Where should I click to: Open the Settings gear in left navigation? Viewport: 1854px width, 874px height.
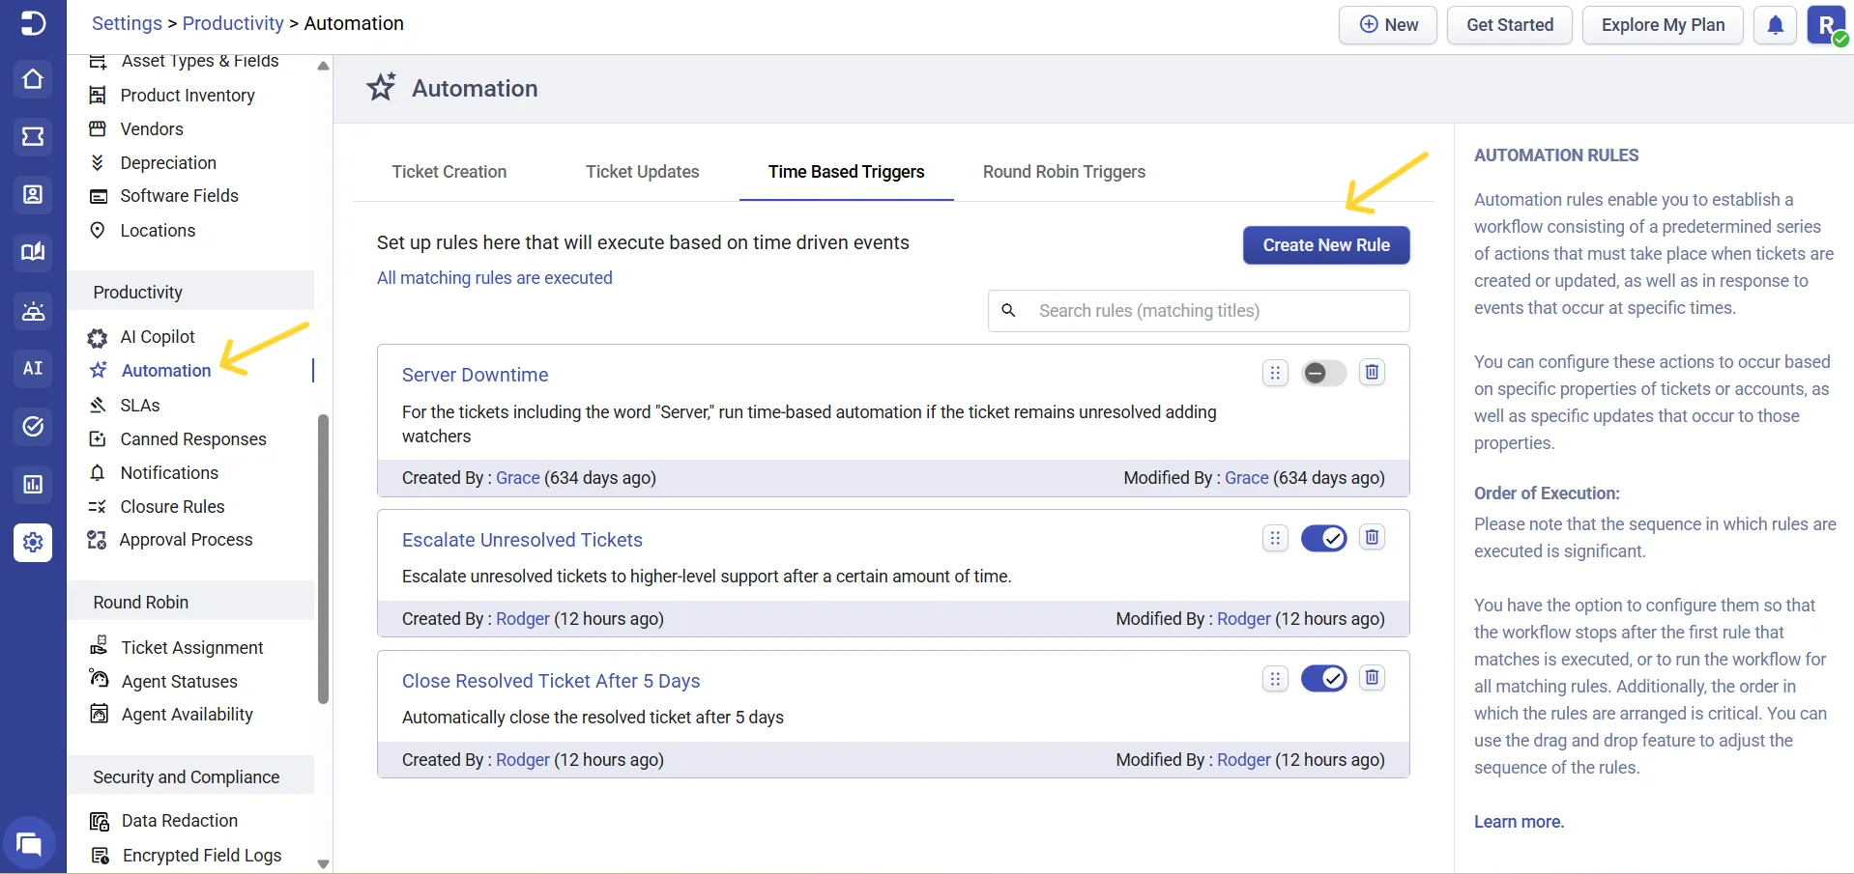point(33,542)
